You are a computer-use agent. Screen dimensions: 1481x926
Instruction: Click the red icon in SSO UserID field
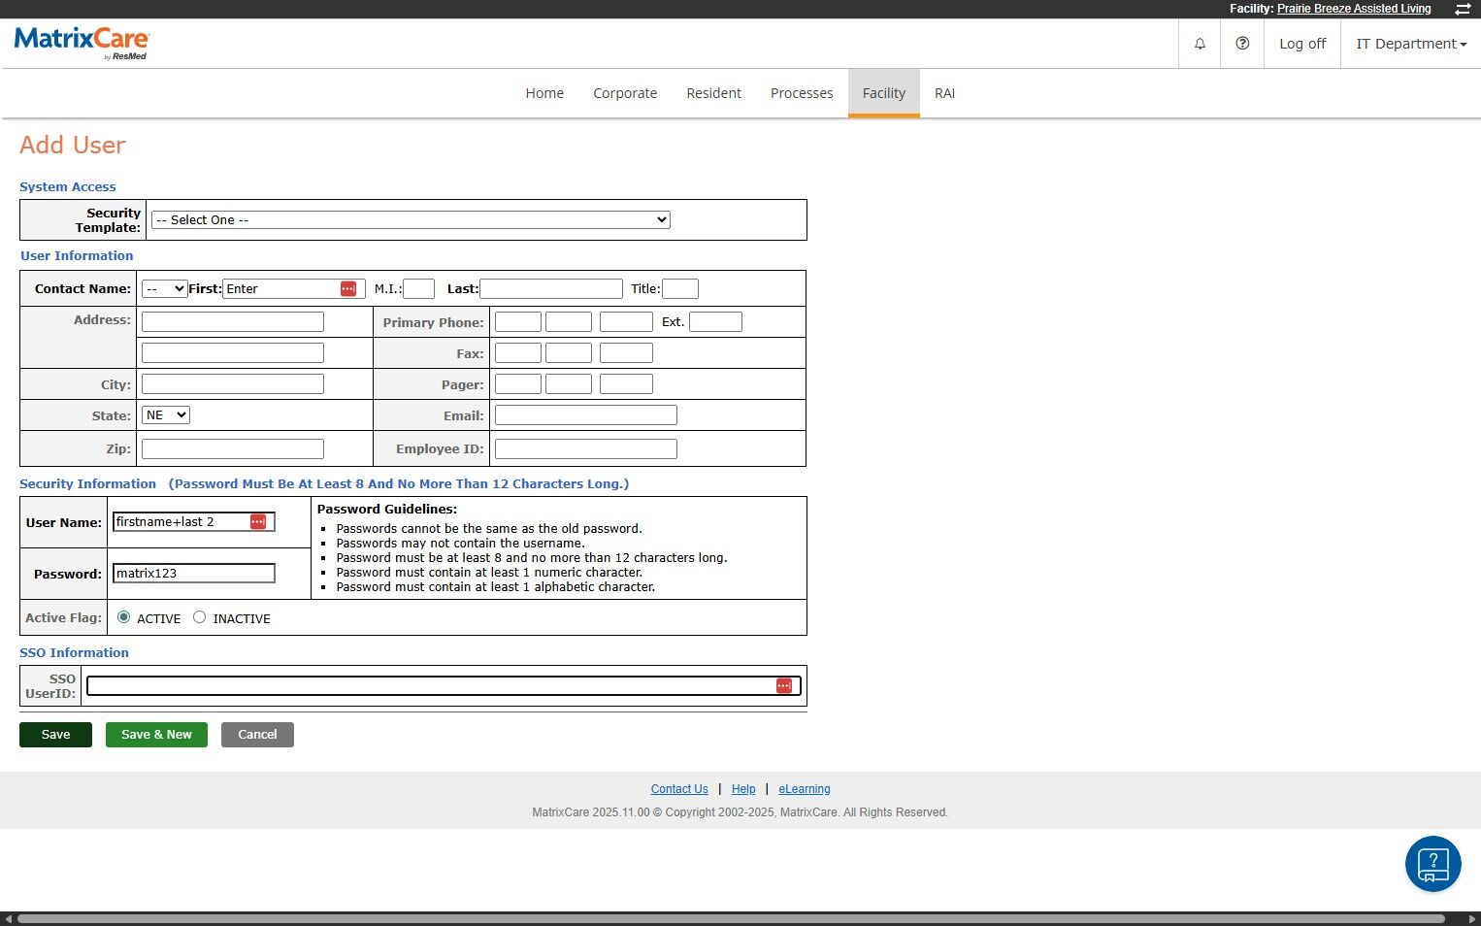click(784, 686)
